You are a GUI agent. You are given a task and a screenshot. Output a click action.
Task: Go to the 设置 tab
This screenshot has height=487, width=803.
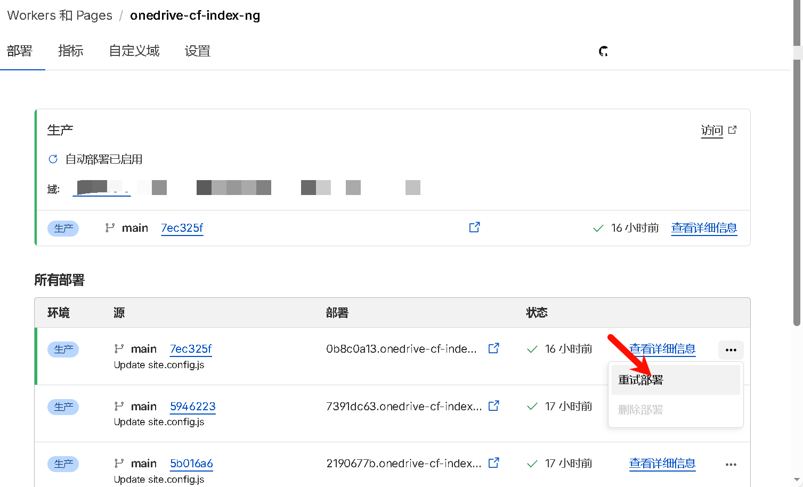pyautogui.click(x=197, y=51)
